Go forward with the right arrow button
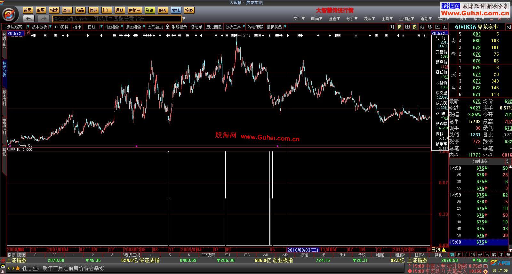The image size is (512, 274). click(44, 19)
